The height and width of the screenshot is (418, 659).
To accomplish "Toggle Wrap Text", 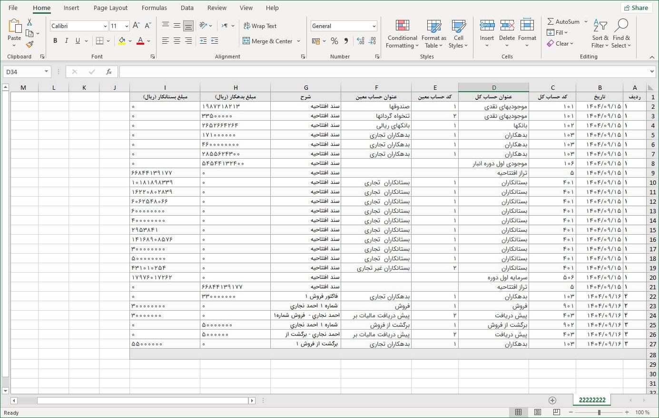I will 260,26.
